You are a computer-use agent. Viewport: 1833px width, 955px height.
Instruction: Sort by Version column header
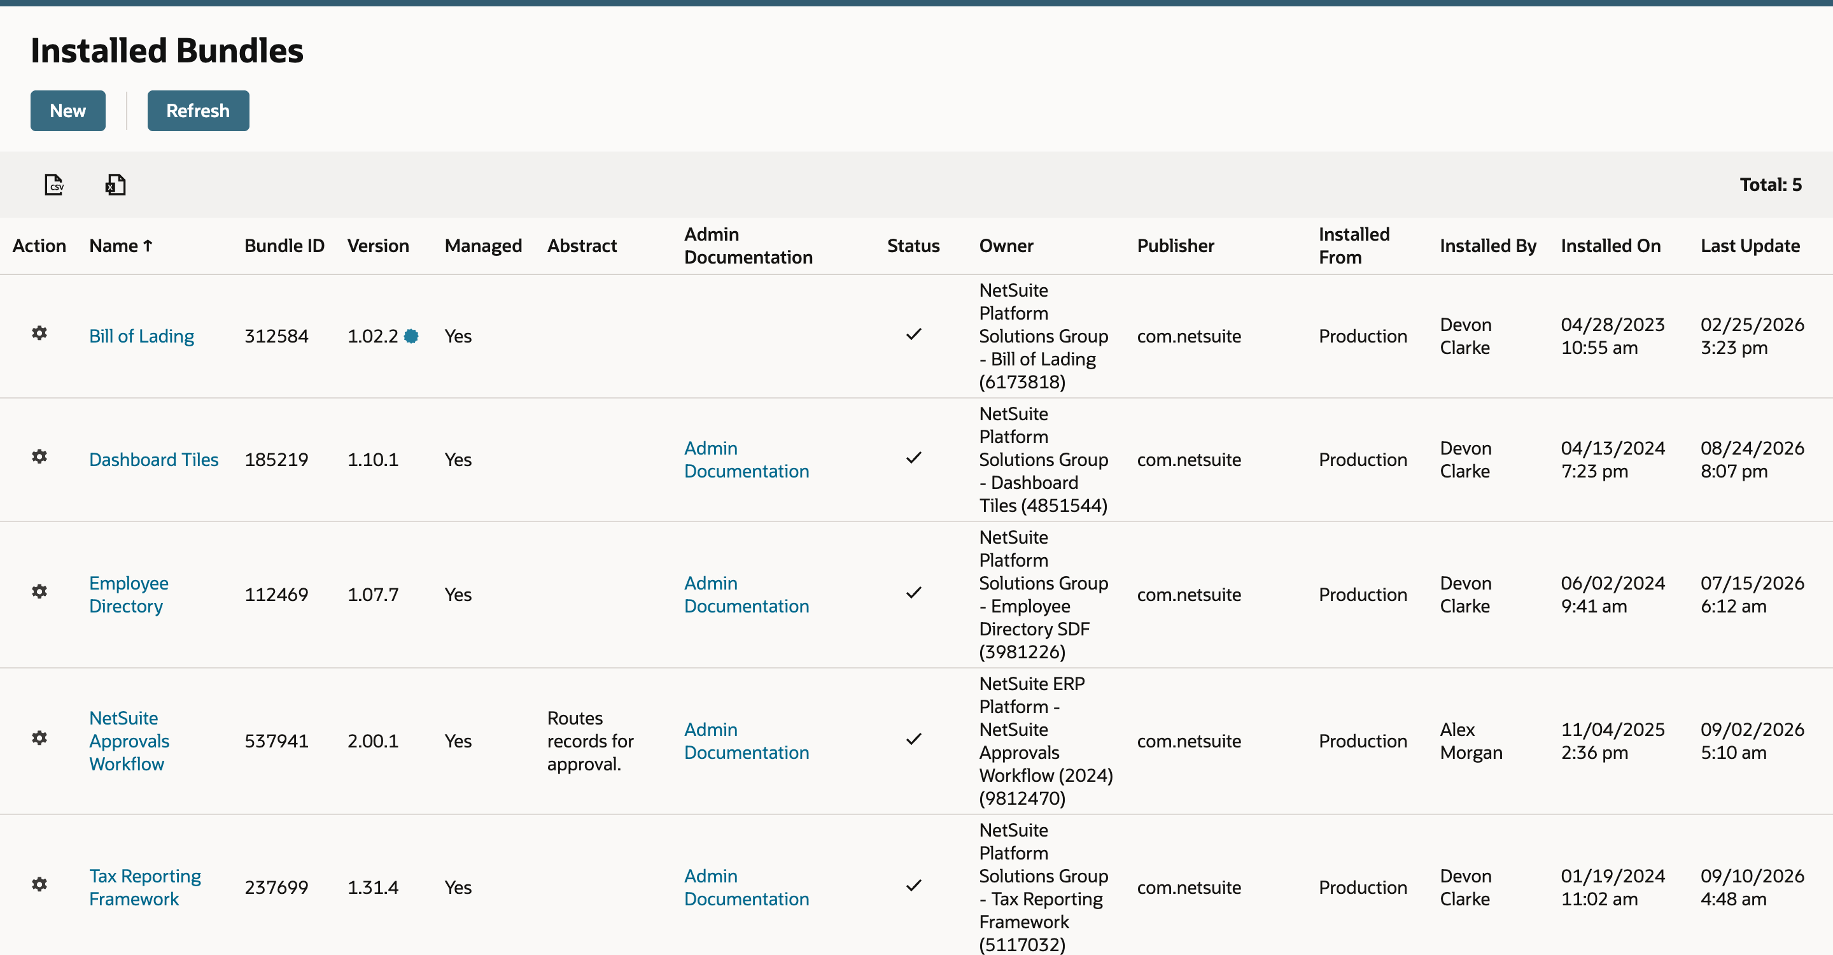378,246
